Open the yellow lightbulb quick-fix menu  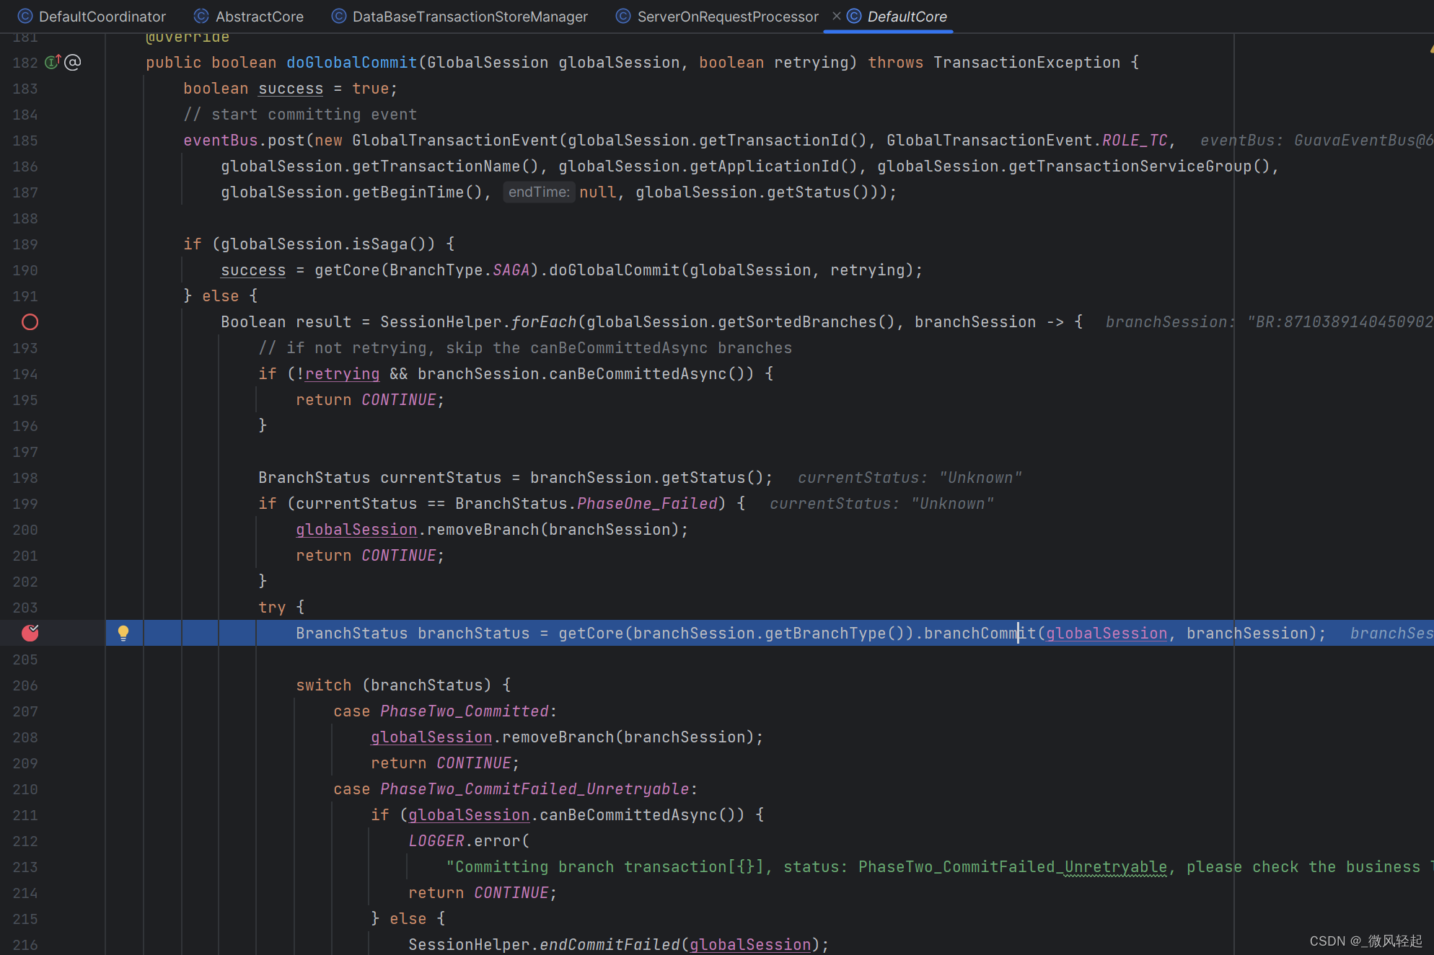point(123,633)
